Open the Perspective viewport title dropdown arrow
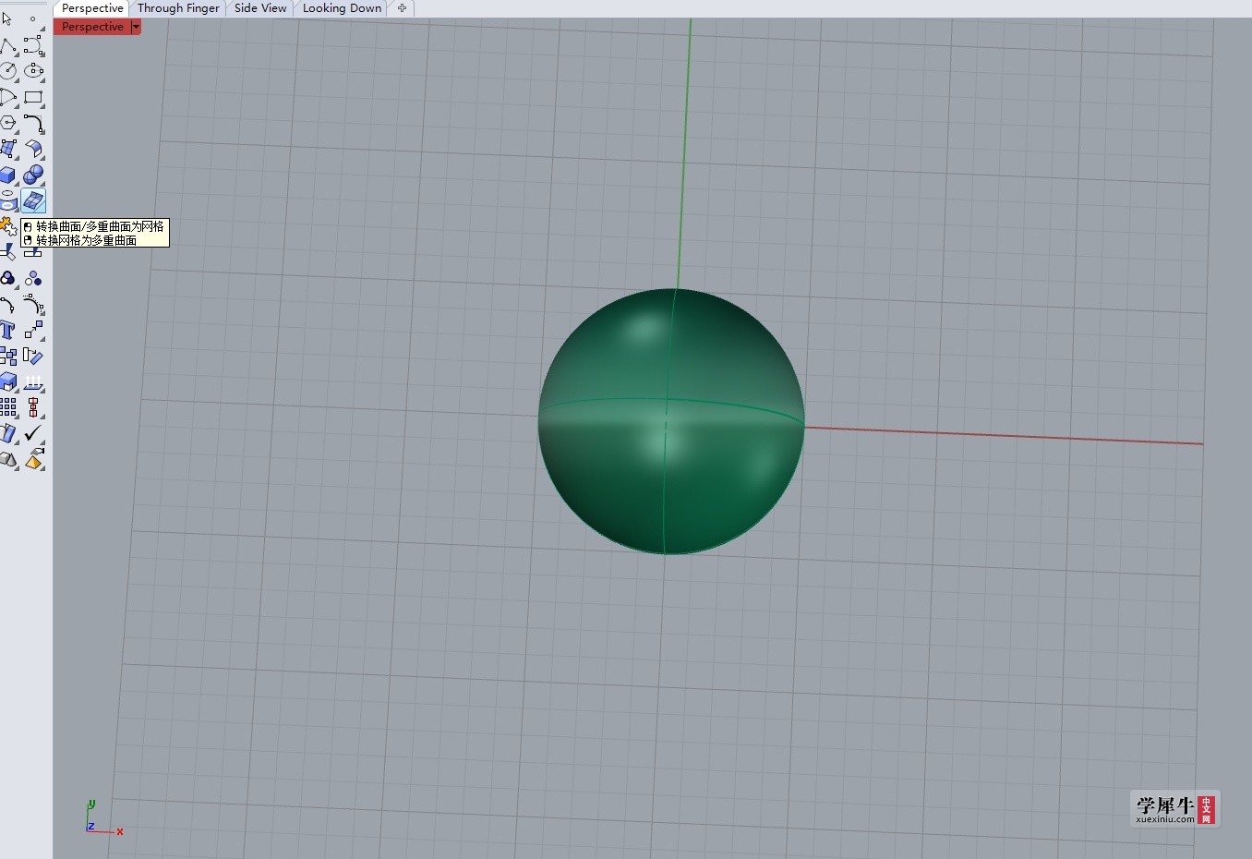The height and width of the screenshot is (859, 1252). [136, 27]
